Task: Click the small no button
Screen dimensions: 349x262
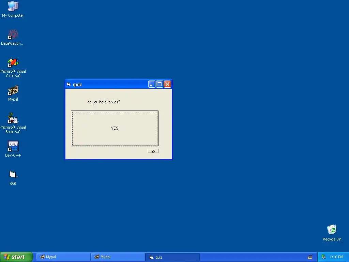Action: (x=153, y=151)
